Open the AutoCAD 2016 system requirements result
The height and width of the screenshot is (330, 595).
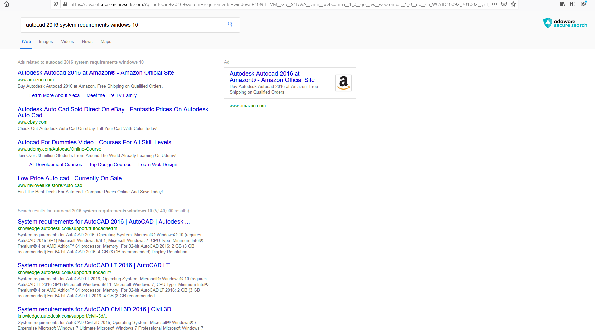click(x=104, y=221)
